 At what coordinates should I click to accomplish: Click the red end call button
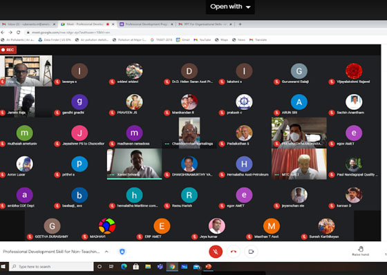[234, 252]
